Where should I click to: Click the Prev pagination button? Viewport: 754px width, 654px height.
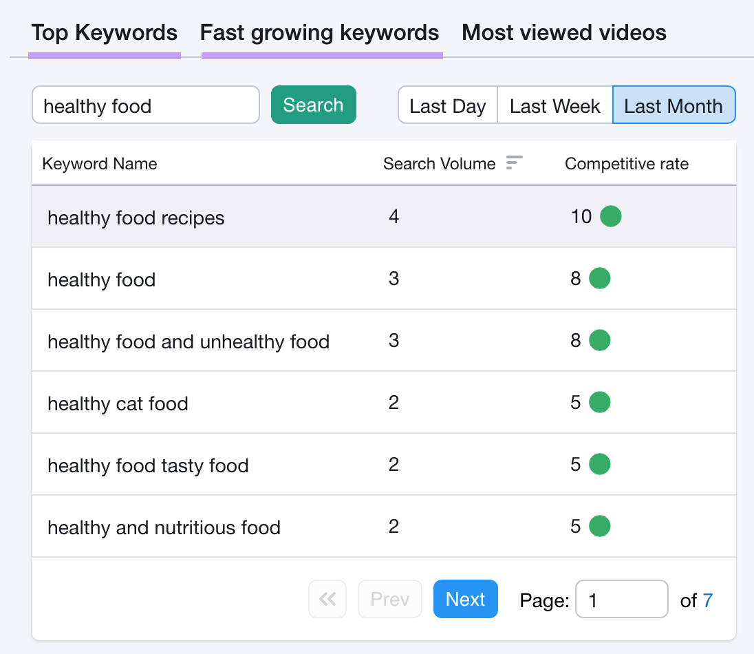click(x=390, y=599)
